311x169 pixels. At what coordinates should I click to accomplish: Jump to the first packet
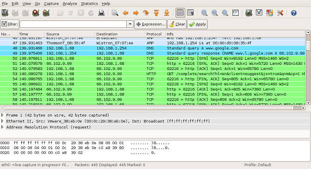(x=156, y=13)
